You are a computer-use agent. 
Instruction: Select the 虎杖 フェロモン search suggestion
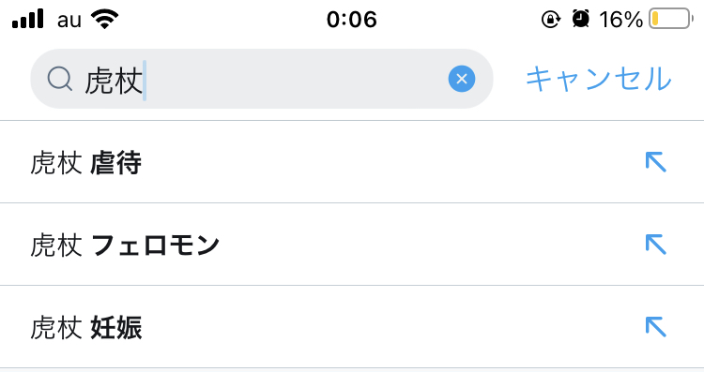[x=352, y=245]
